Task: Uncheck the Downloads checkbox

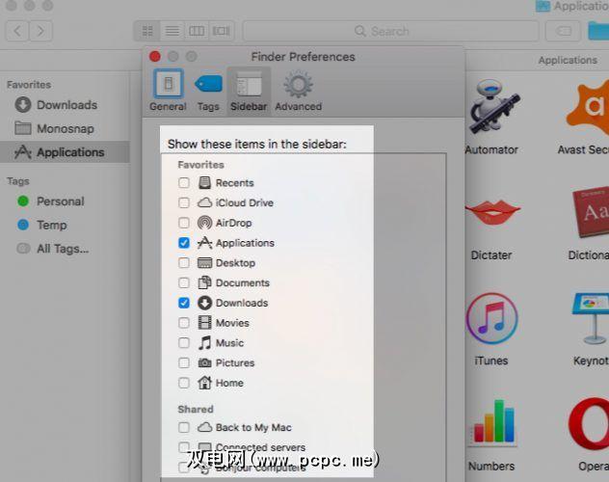Action: pyautogui.click(x=184, y=303)
